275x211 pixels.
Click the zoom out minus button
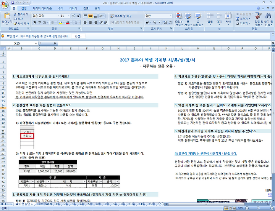(247, 208)
